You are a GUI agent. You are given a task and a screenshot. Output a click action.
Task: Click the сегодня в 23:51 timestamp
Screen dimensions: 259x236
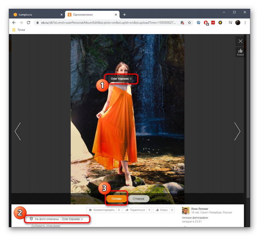click(192, 222)
